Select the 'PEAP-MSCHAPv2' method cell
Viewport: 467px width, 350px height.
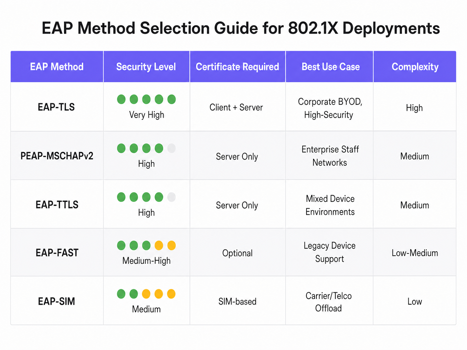click(57, 156)
